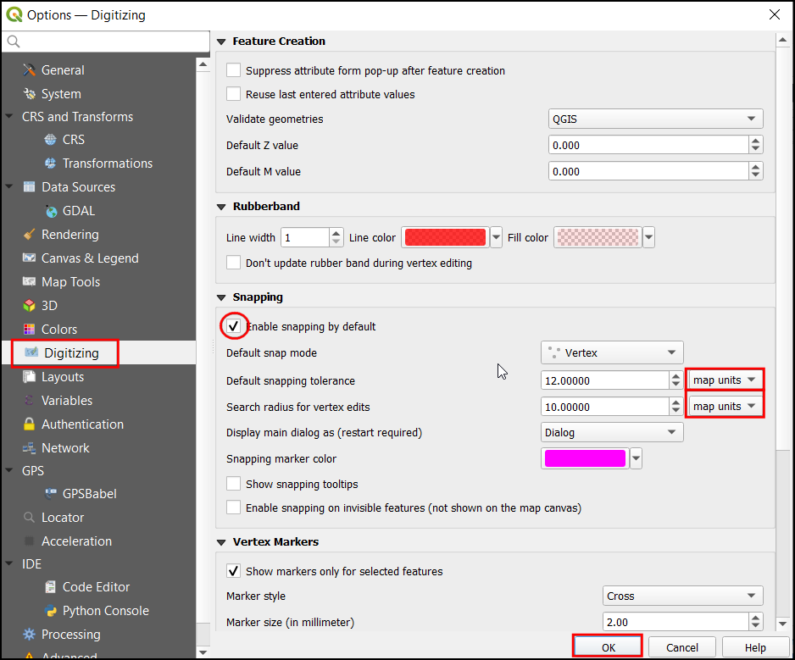Select Map Tools in the options list
Image resolution: width=795 pixels, height=660 pixels.
click(x=70, y=282)
